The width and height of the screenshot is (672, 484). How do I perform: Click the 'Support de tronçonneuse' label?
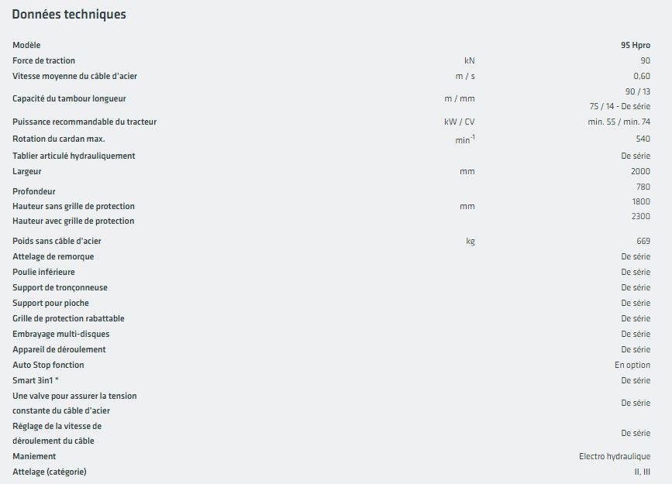point(60,287)
